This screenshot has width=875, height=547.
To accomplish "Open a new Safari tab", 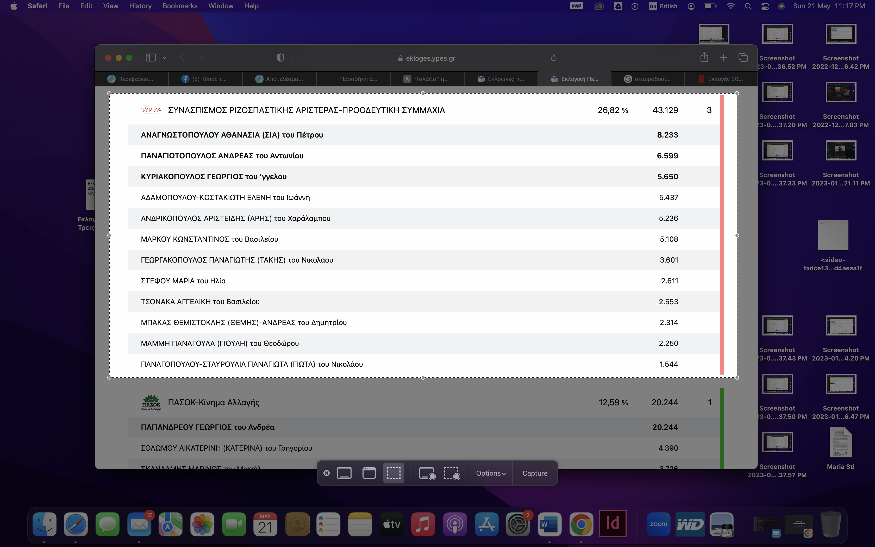I will [723, 57].
